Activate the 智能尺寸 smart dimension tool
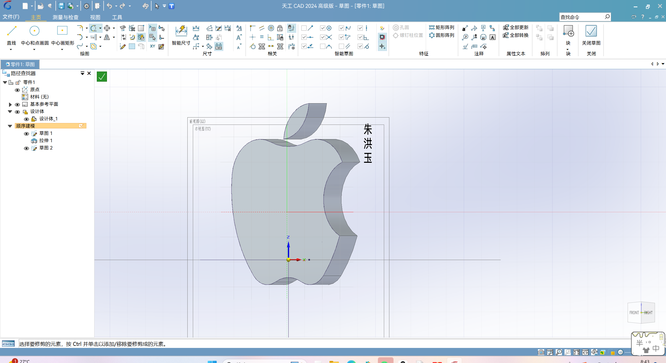Viewport: 666px width, 363px height. (x=181, y=36)
